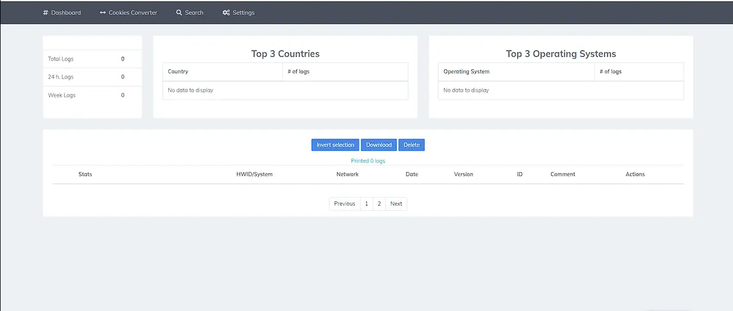
Task: Click the 24 h. Logs label
Action: (x=61, y=77)
